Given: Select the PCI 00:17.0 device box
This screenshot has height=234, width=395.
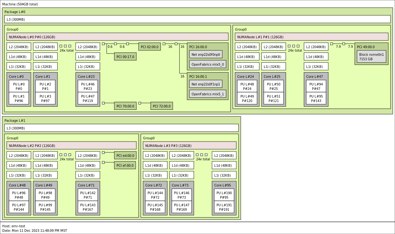Looking at the screenshot, I should click(125, 57).
